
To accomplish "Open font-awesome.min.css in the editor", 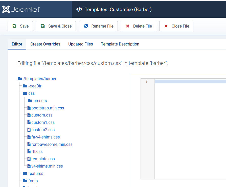I will tap(52, 144).
